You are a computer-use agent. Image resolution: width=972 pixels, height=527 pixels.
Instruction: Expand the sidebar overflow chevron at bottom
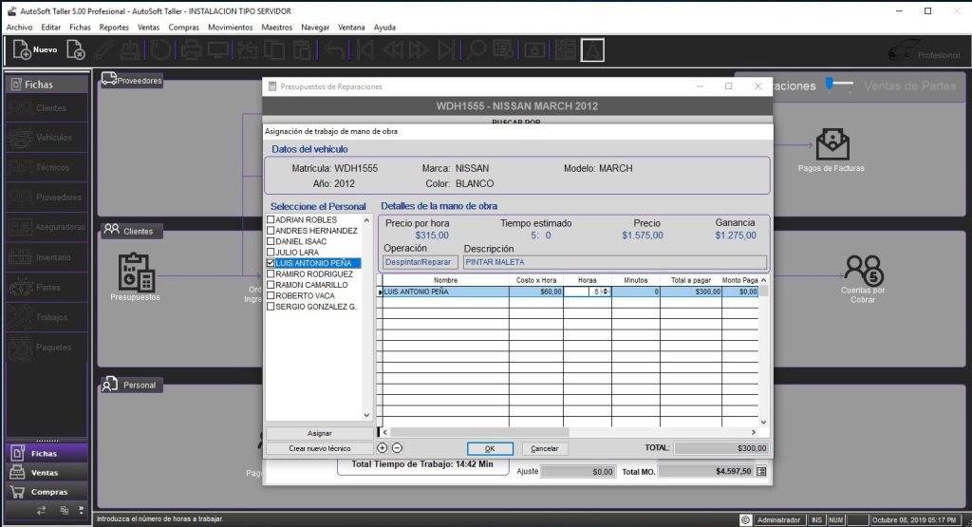[x=82, y=510]
